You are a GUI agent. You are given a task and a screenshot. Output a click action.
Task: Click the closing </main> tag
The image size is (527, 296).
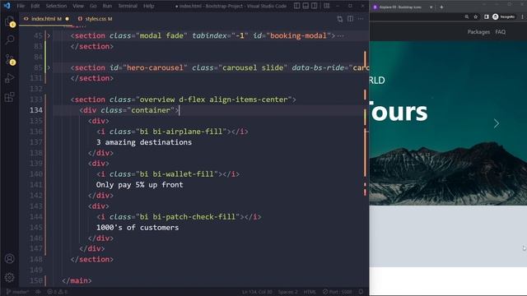[77, 280]
